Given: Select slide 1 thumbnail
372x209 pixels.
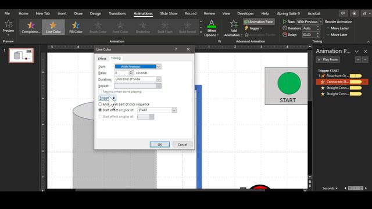Looking at the screenshot, I should pyautogui.click(x=22, y=56).
